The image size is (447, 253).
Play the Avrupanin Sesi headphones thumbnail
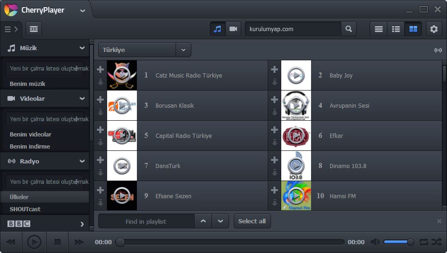tap(296, 105)
